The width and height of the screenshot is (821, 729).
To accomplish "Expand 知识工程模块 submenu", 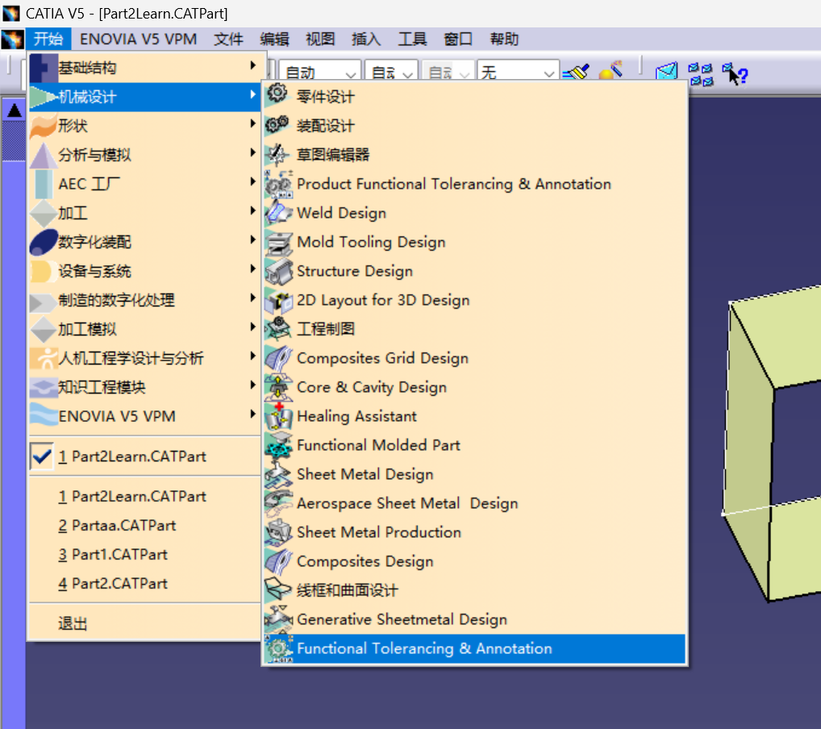I will [x=145, y=387].
